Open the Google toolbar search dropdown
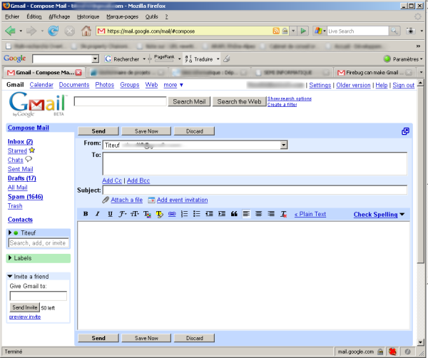The width and height of the screenshot is (428, 358). tap(95, 58)
